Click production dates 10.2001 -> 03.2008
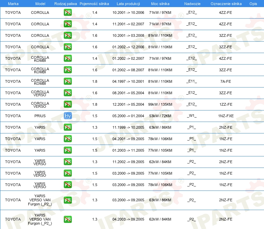 point(128,35)
